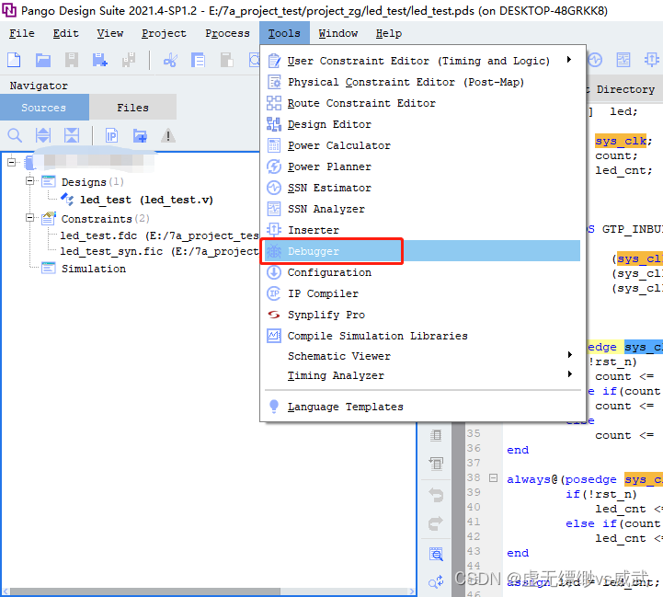Click the Paste toolbar icon

pos(226,60)
